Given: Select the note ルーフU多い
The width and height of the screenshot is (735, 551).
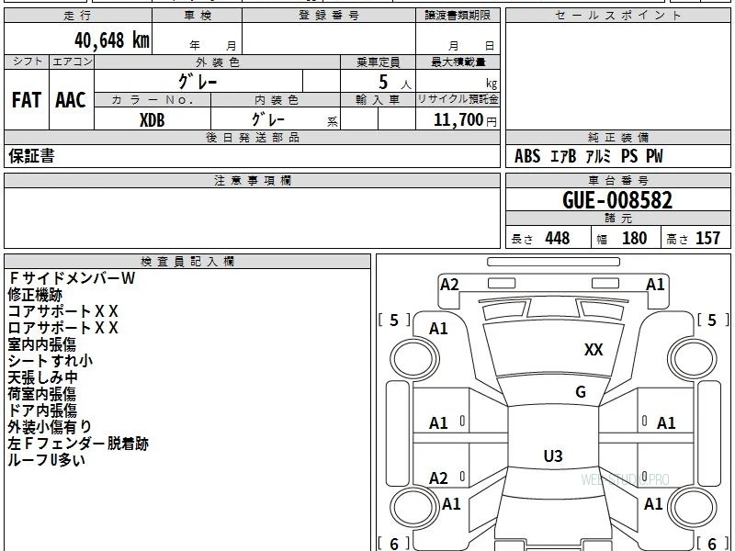Looking at the screenshot, I should [x=47, y=460].
